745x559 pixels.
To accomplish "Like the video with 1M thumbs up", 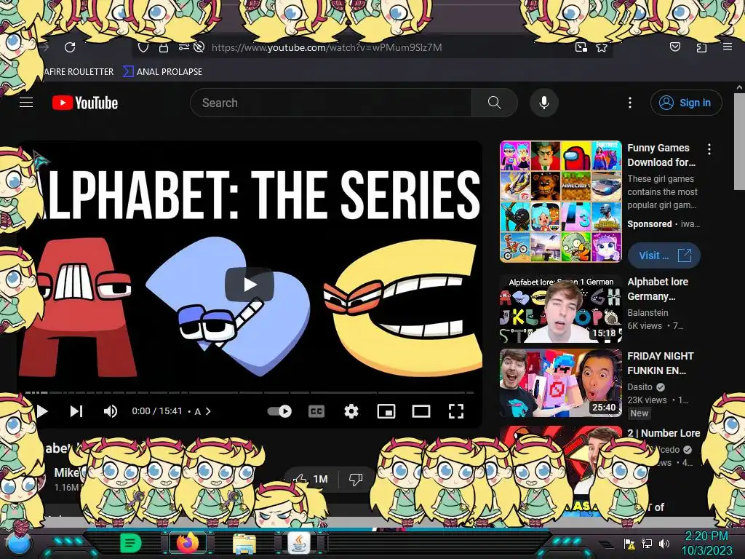I will point(311,479).
